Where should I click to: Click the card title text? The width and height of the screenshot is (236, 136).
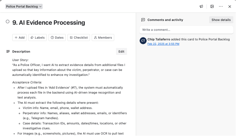(x=49, y=22)
